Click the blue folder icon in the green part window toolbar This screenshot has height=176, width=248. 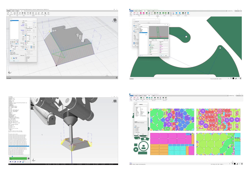176,13
